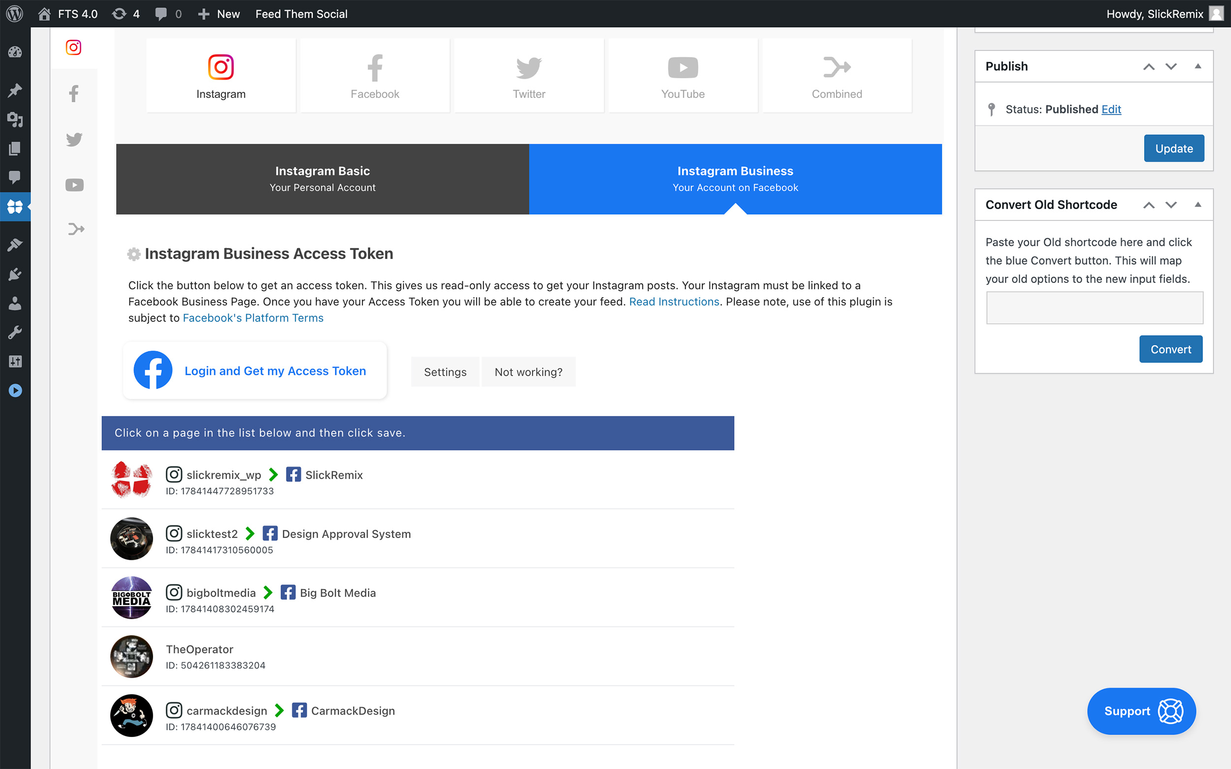Screen dimensions: 1231x769
Task: Select Twitter icon in vertical feed tabs
Action: click(x=74, y=139)
